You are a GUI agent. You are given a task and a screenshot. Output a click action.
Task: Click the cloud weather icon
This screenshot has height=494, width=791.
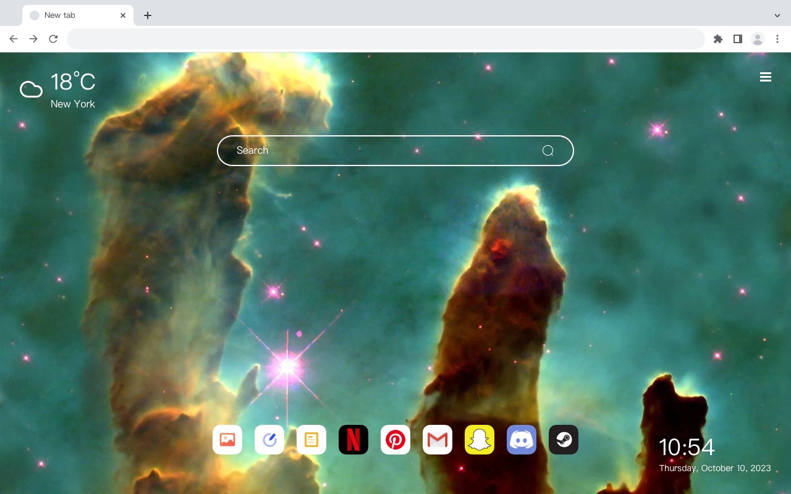tap(31, 90)
